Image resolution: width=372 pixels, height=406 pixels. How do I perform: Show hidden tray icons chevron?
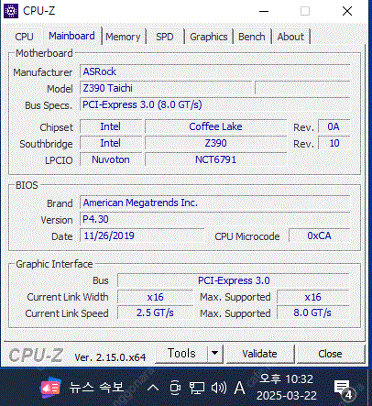[153, 388]
